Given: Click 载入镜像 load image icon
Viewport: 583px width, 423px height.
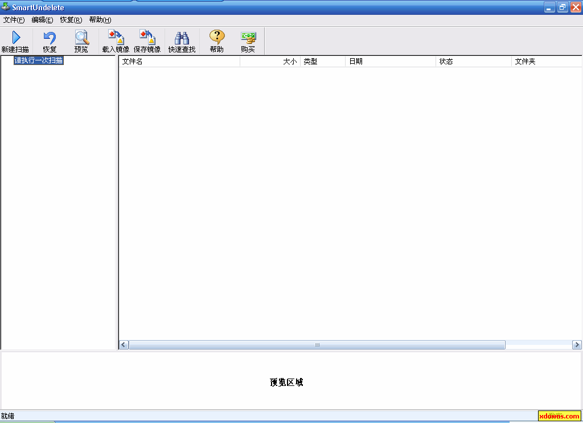Looking at the screenshot, I should 116,42.
